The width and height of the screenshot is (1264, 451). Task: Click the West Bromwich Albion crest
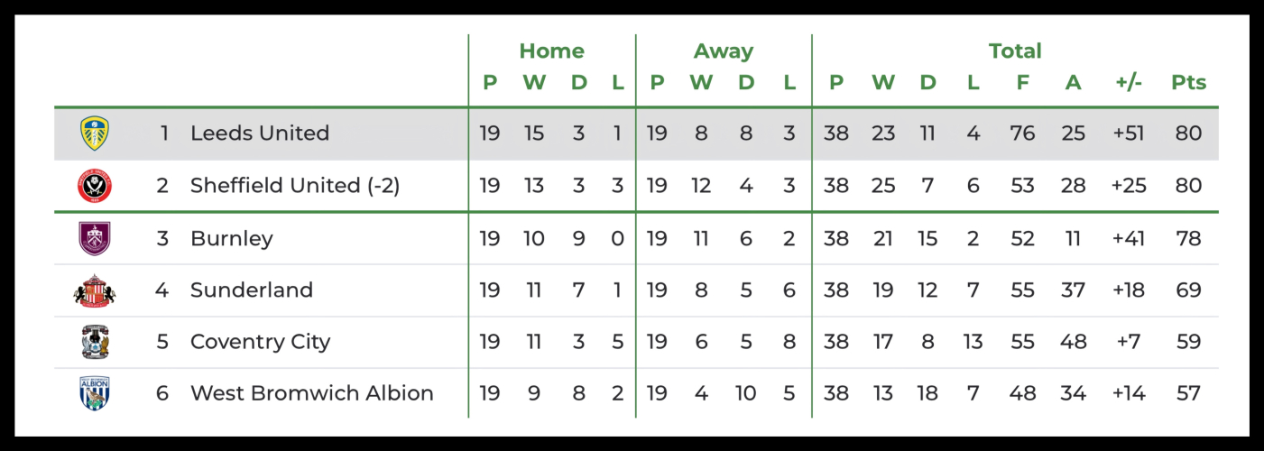pos(94,393)
